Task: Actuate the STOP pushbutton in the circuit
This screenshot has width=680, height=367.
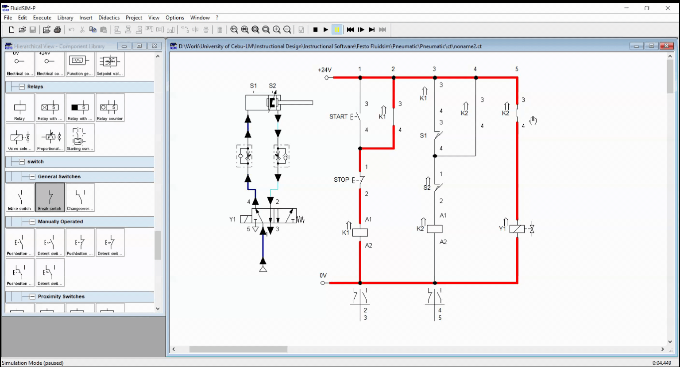Action: [359, 180]
